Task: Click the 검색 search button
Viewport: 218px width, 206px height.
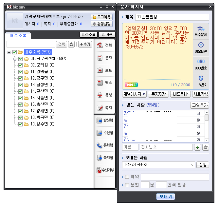Action: [x=62, y=44]
